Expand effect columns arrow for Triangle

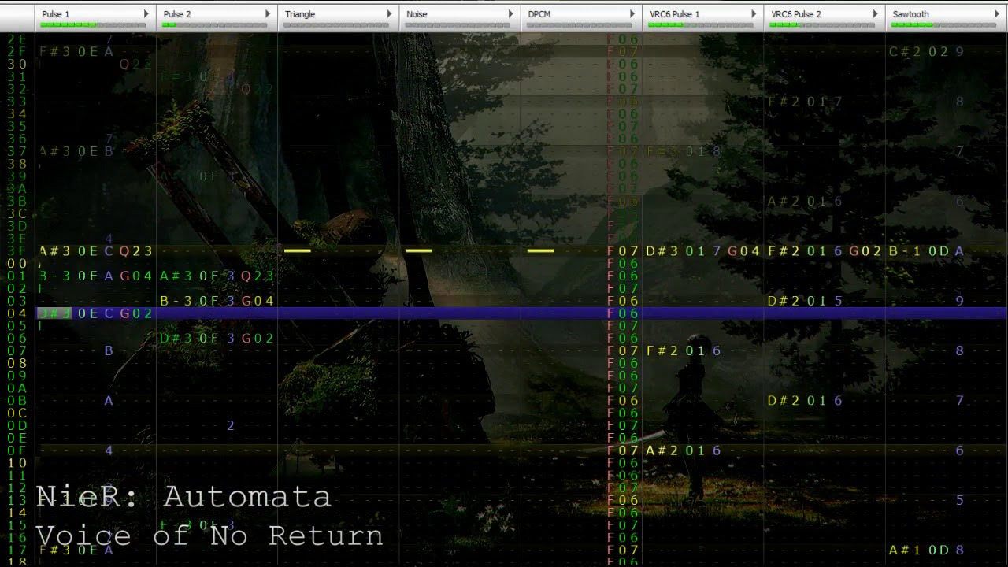pos(389,14)
